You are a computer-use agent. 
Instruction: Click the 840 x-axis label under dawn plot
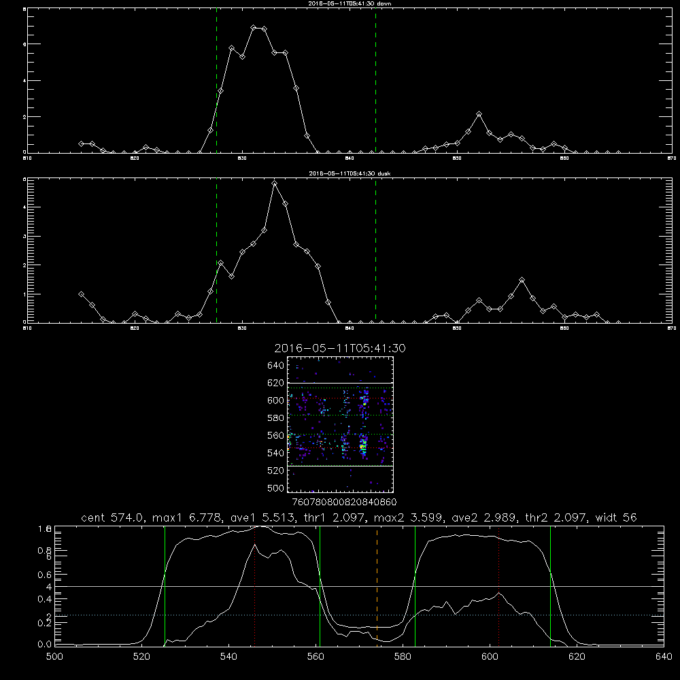pos(350,158)
